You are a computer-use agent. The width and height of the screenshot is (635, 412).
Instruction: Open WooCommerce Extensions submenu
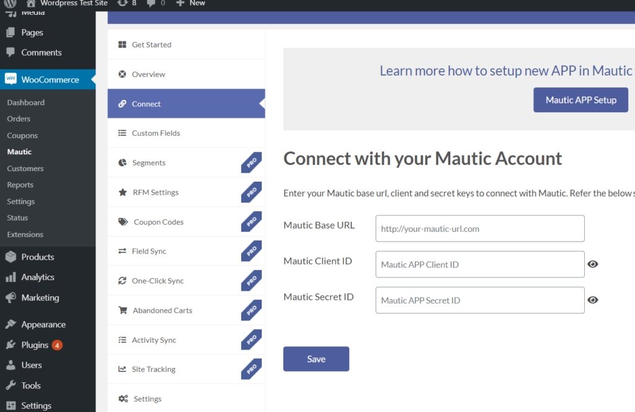pyautogui.click(x=25, y=234)
